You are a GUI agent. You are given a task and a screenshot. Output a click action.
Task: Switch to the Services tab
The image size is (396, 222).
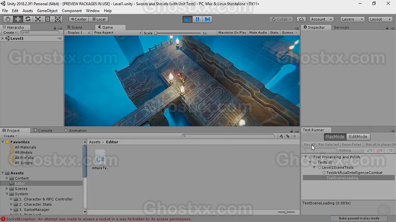point(341,27)
